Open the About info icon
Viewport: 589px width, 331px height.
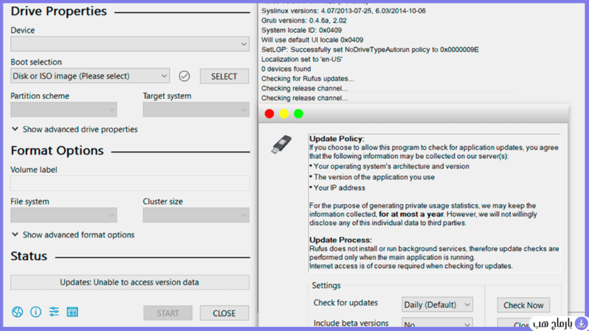pos(36,312)
